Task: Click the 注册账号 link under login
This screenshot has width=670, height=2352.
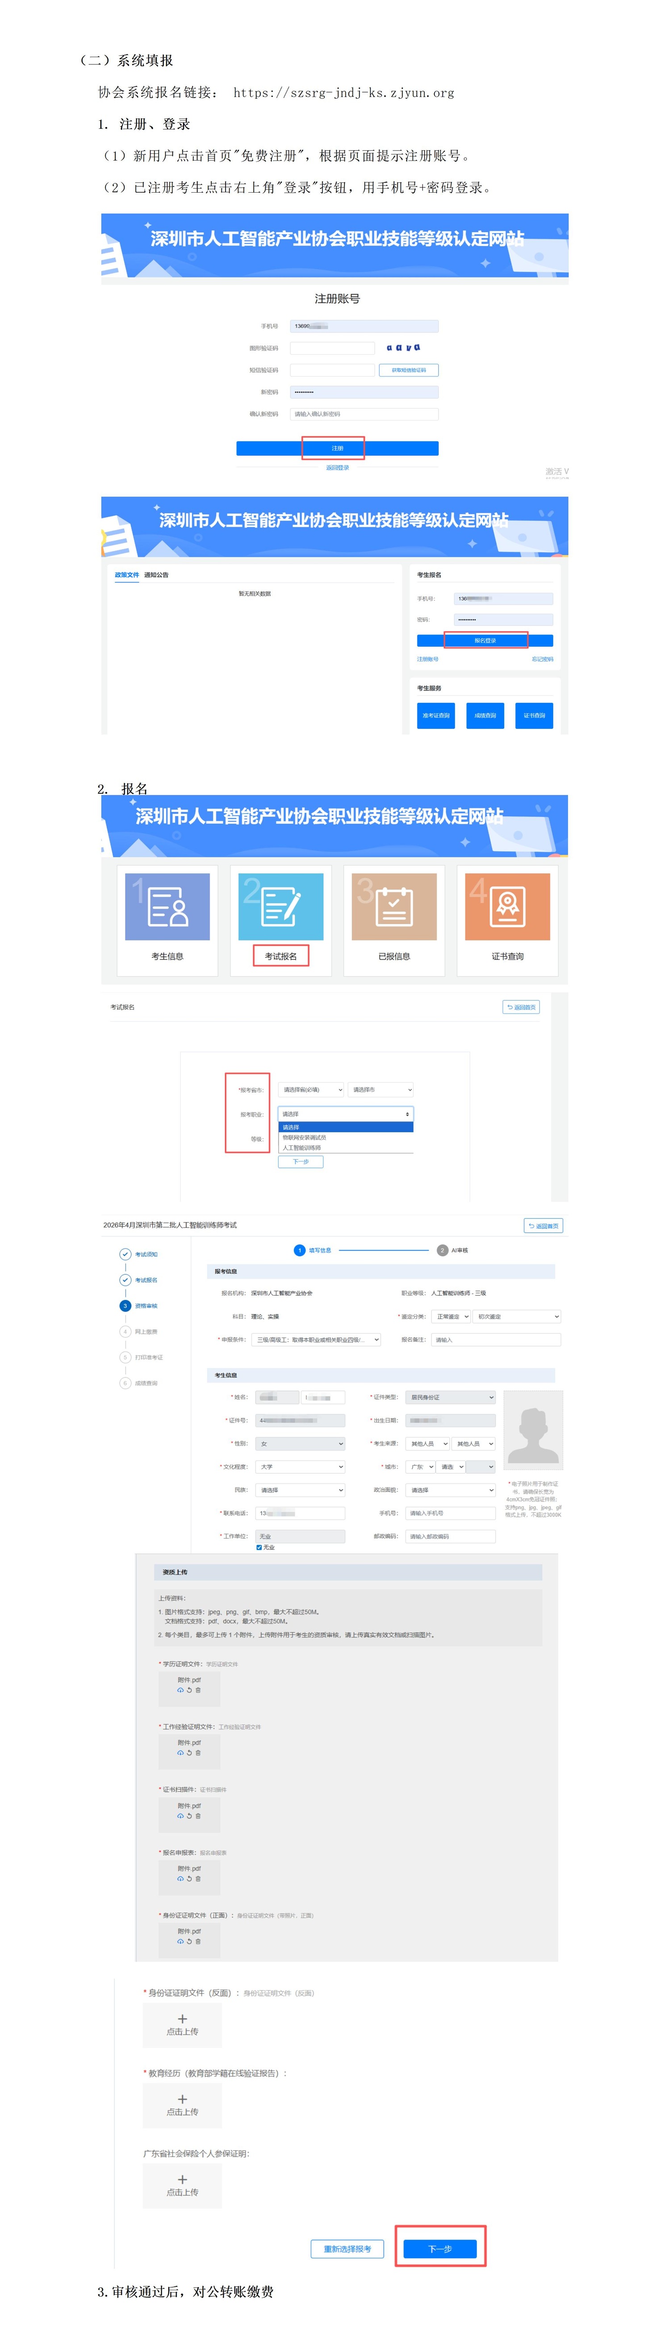Action: (x=428, y=659)
